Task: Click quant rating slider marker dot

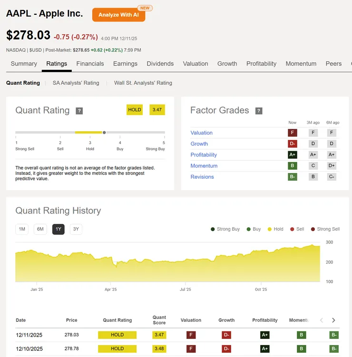Action: point(104,133)
